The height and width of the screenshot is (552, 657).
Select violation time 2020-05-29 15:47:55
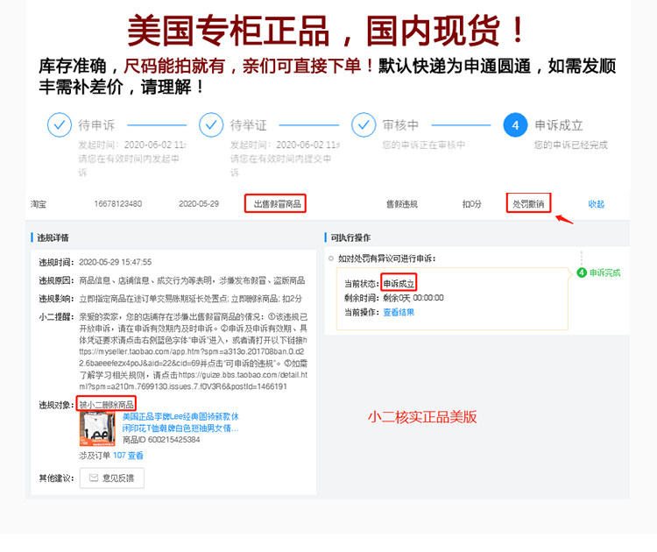[x=116, y=262]
